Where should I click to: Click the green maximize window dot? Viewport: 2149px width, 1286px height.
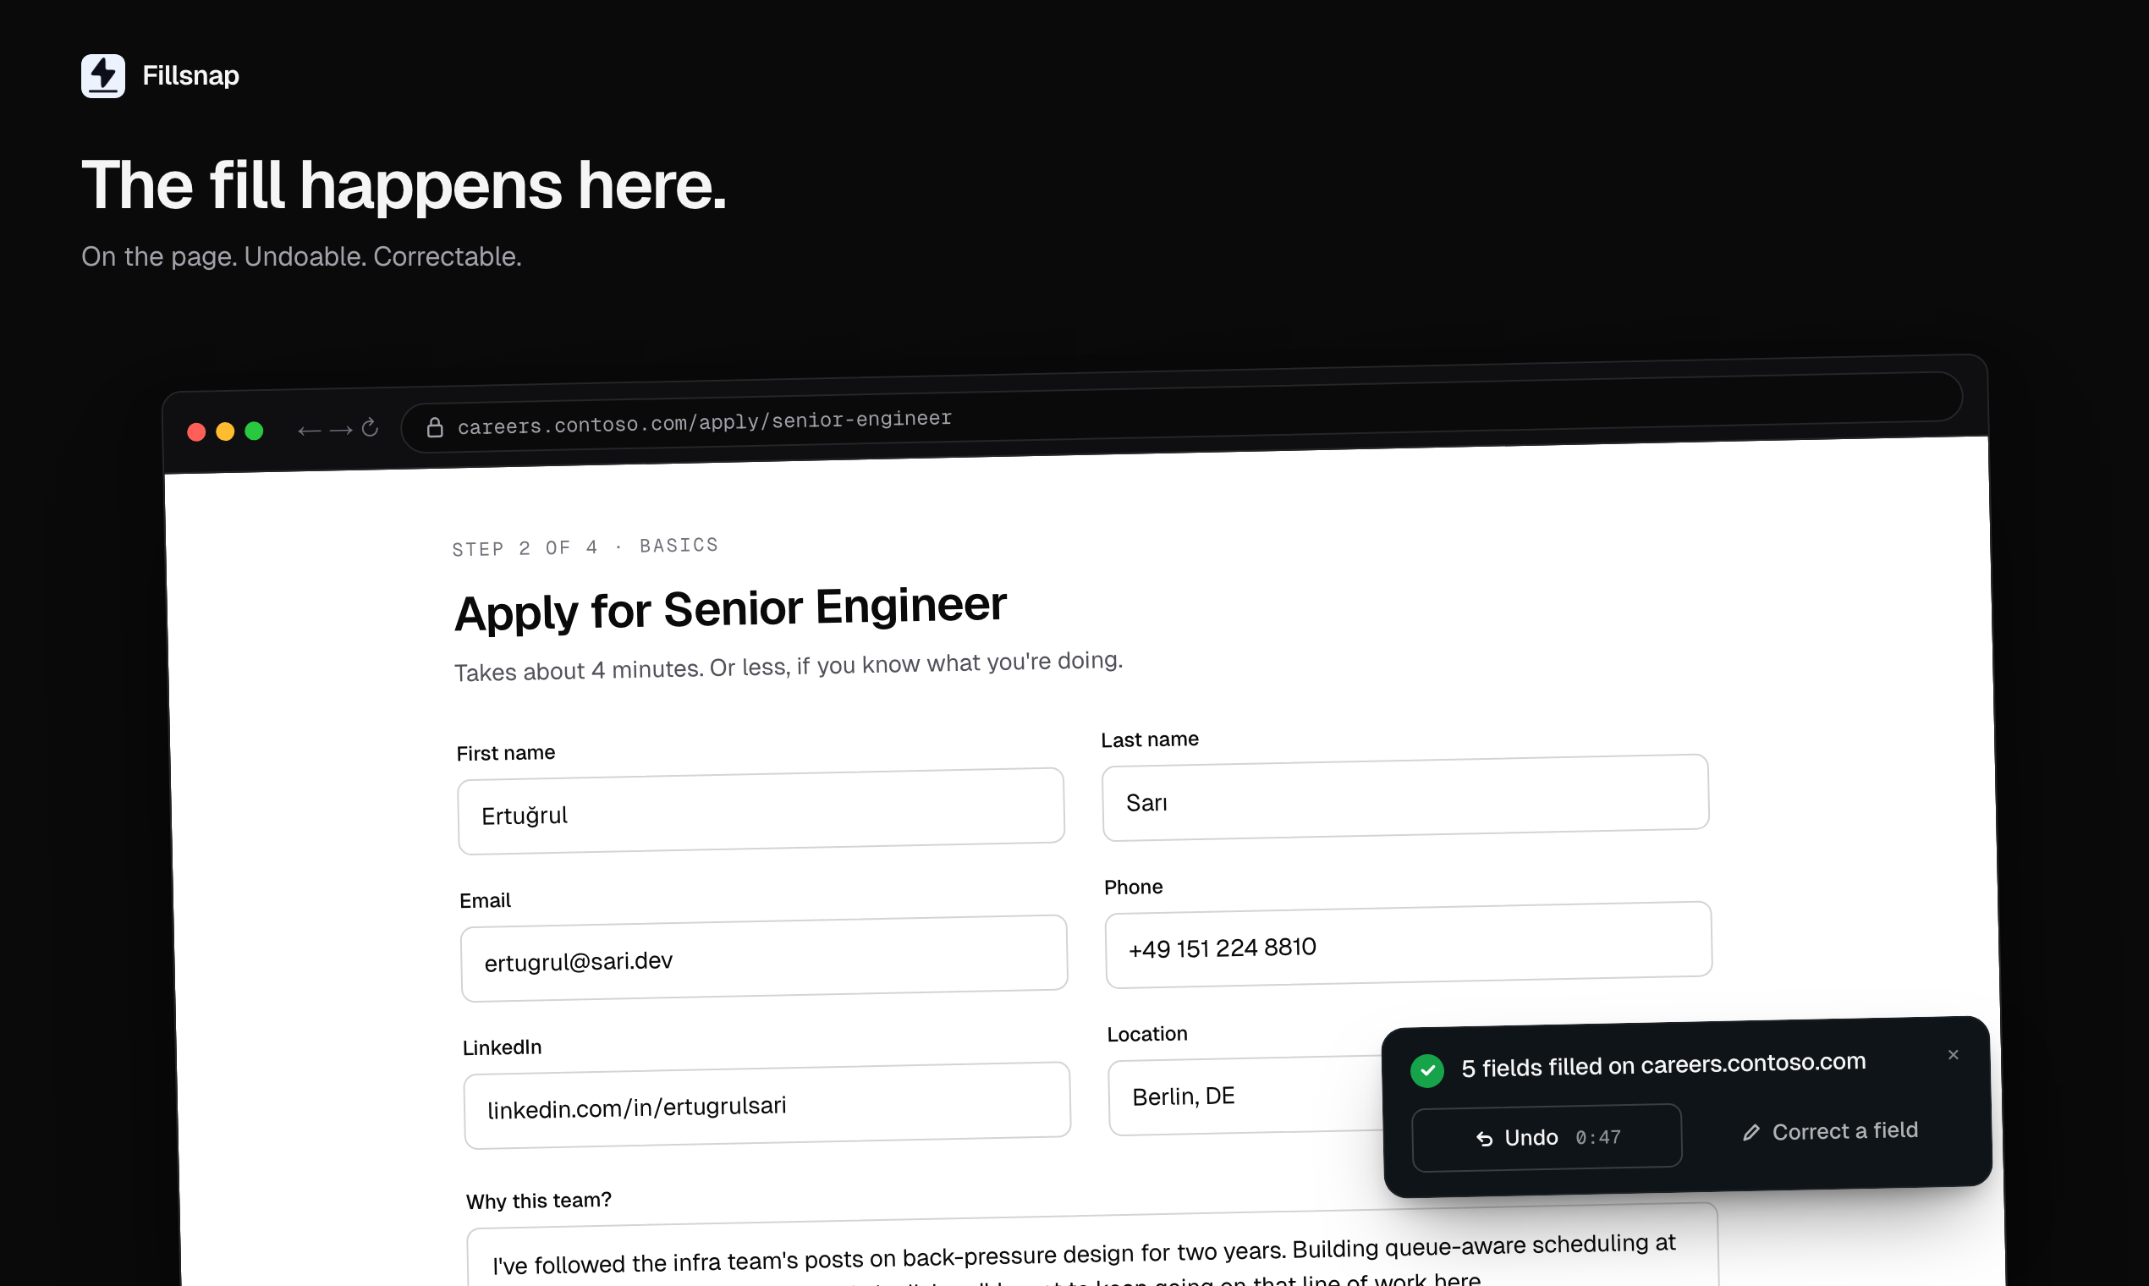click(254, 431)
